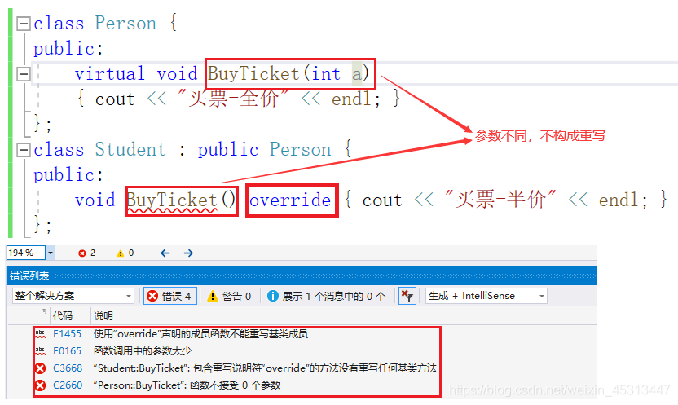This screenshot has width=678, height=405.
Task: Collapse the virtual void BuyTicket function block
Action: point(24,74)
